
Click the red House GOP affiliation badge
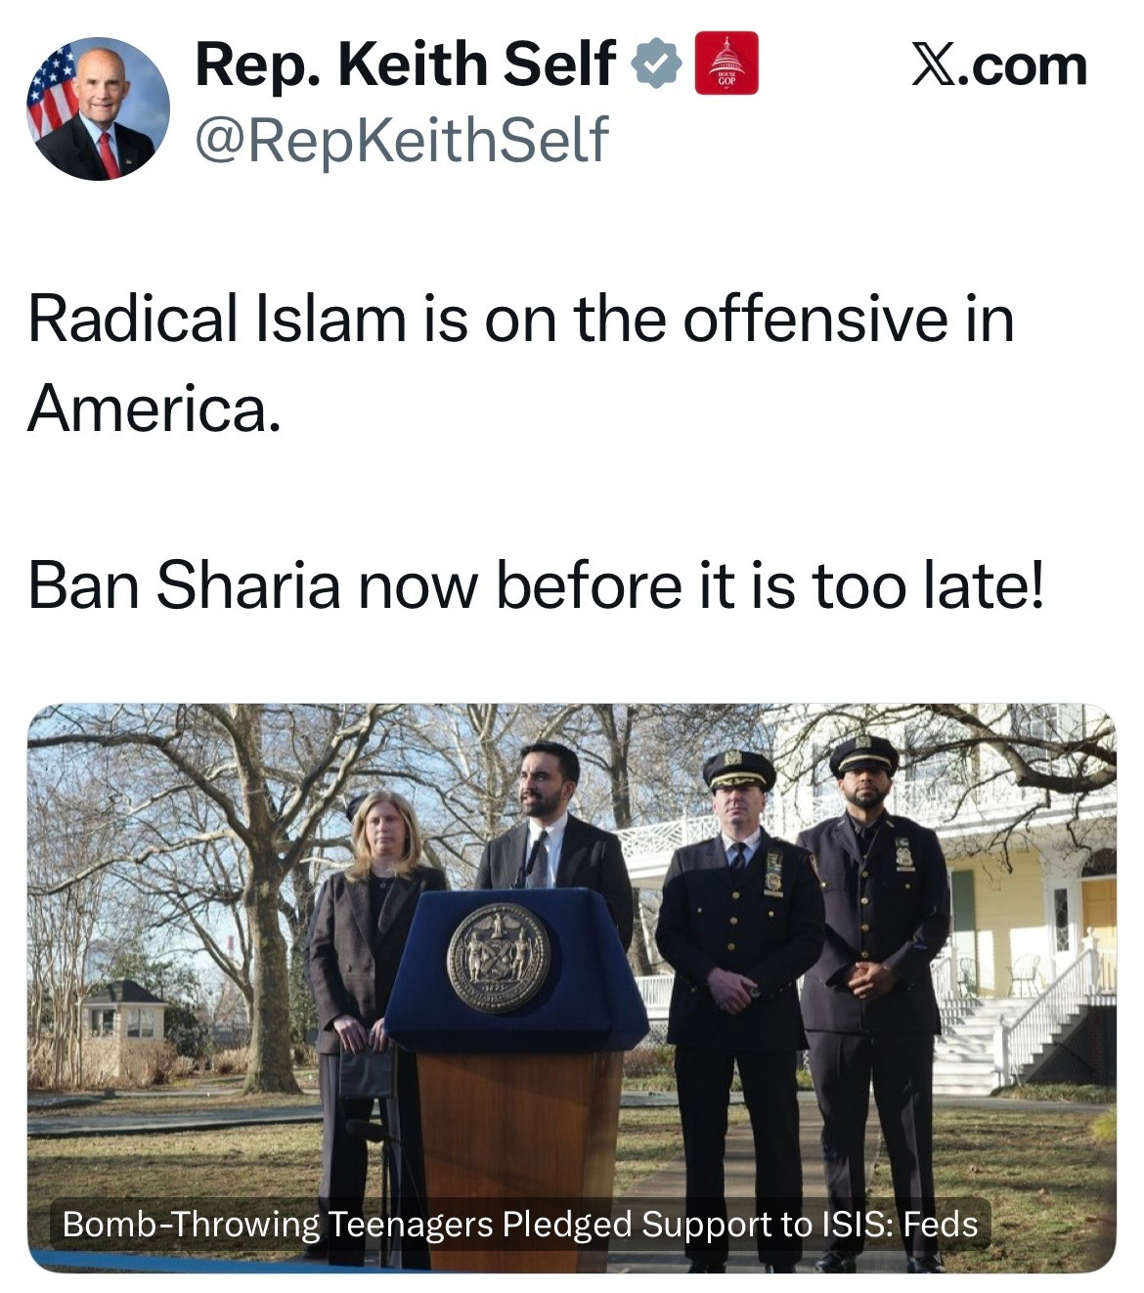[x=726, y=64]
